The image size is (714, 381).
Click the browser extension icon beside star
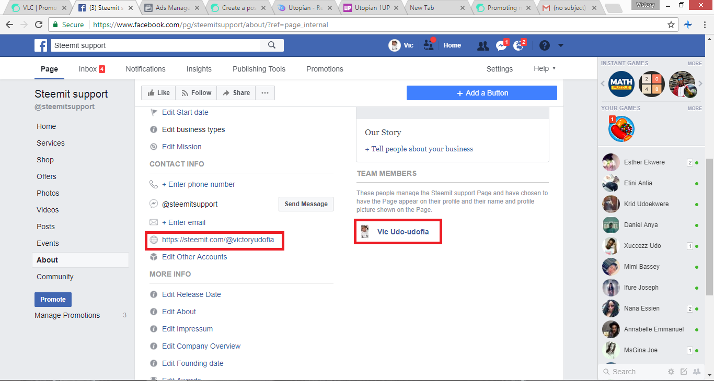[x=688, y=25]
